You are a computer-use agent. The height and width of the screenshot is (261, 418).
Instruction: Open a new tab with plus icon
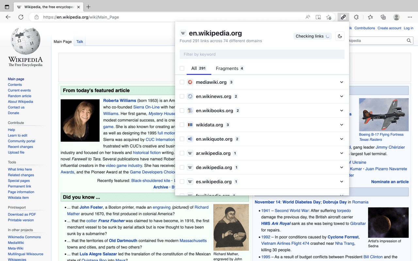tap(88, 7)
